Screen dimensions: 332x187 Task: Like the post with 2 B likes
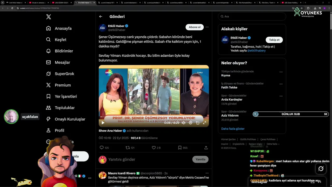[x=154, y=148]
